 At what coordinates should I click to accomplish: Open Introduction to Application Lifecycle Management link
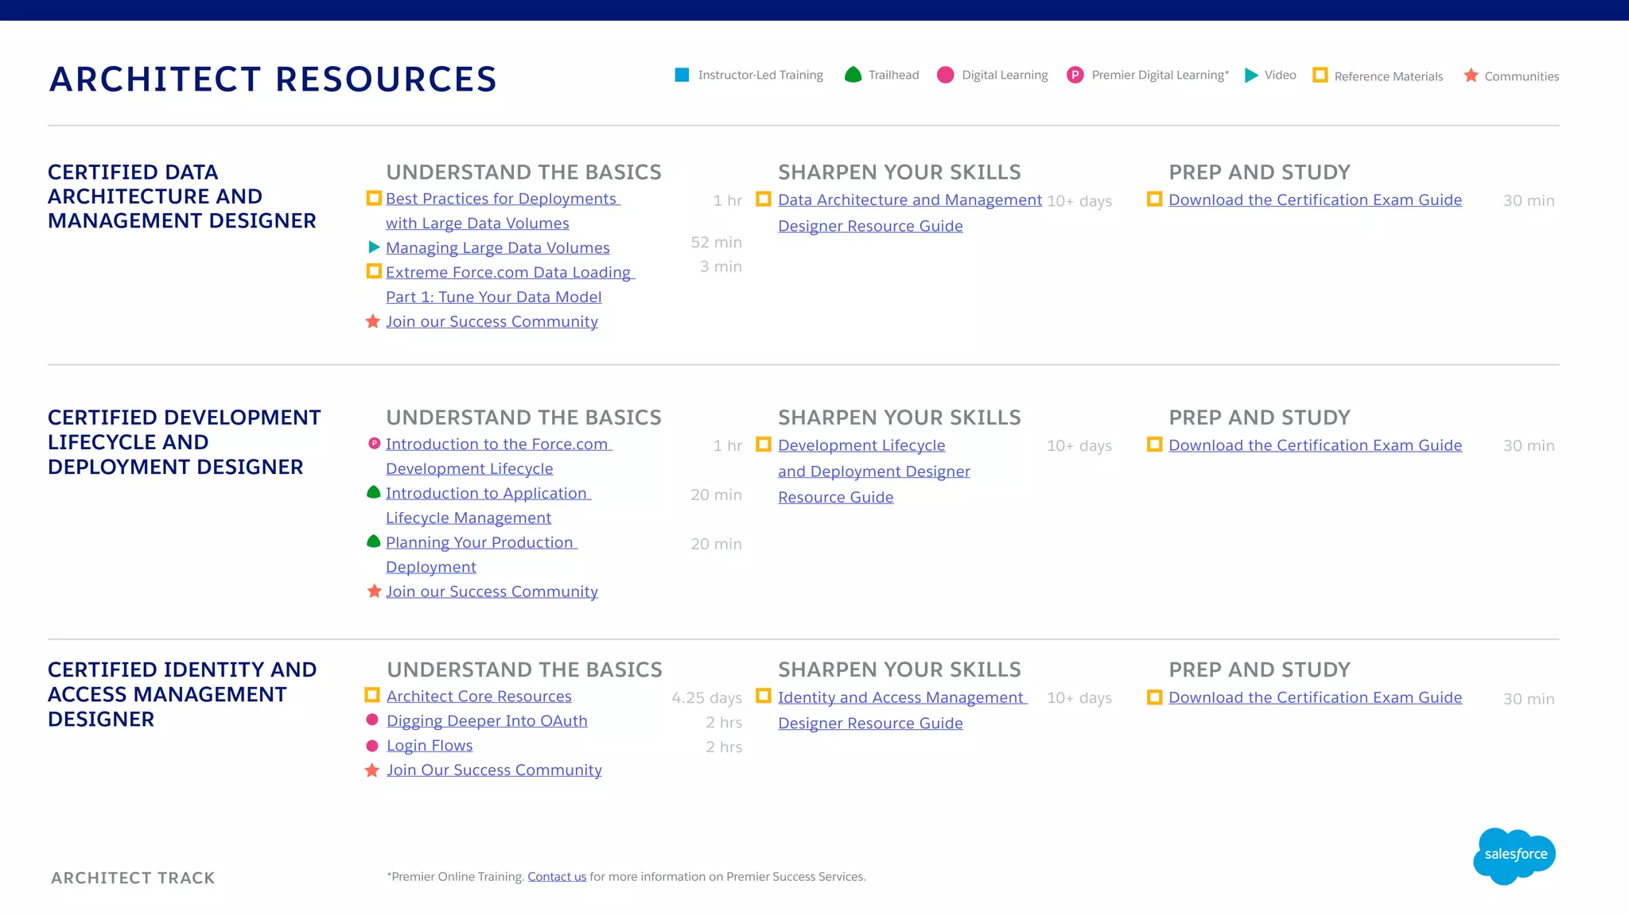click(x=488, y=506)
